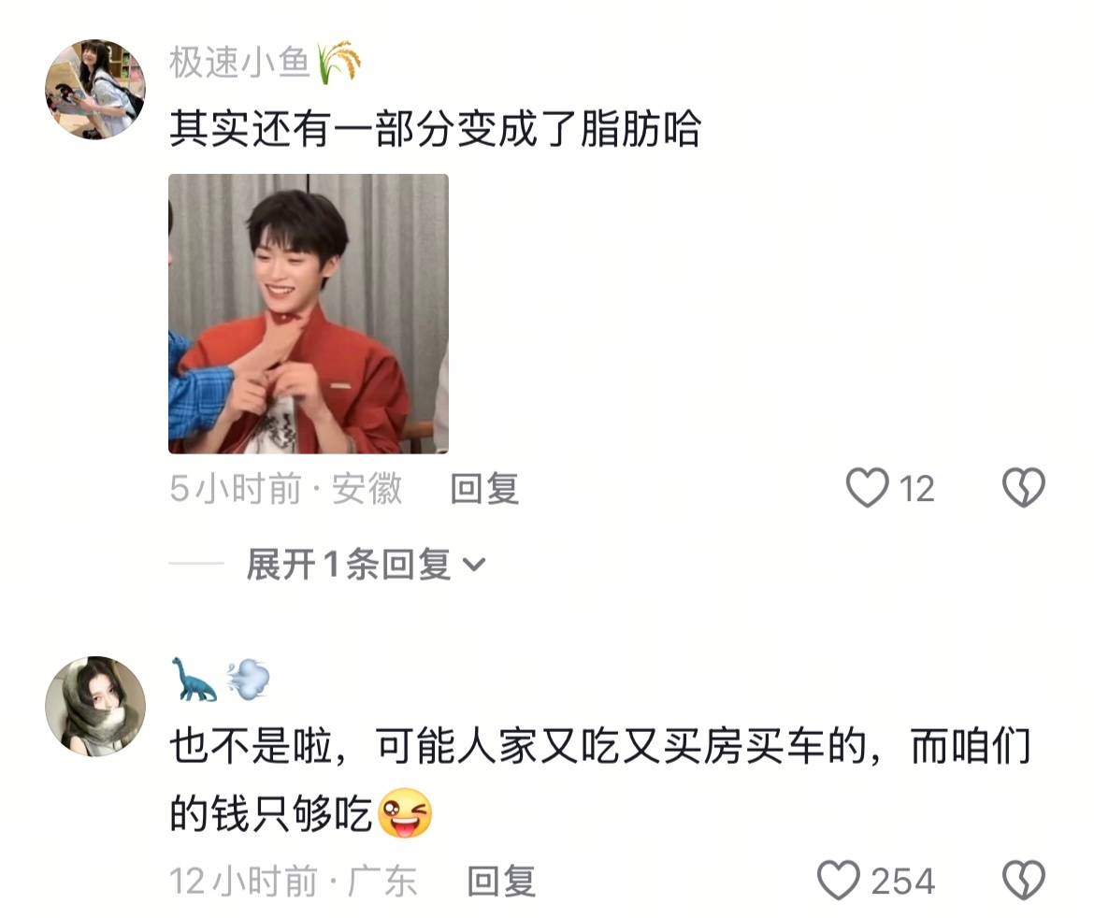1094x918 pixels.
Task: Tap the like count 12
Action: 916,488
